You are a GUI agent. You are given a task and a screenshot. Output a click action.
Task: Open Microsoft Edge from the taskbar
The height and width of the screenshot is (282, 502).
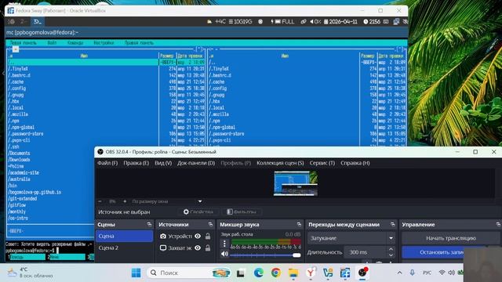tap(258, 273)
